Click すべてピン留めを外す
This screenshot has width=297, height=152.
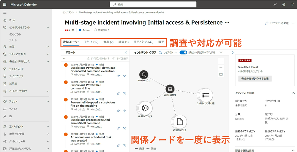pyautogui.click(x=98, y=59)
